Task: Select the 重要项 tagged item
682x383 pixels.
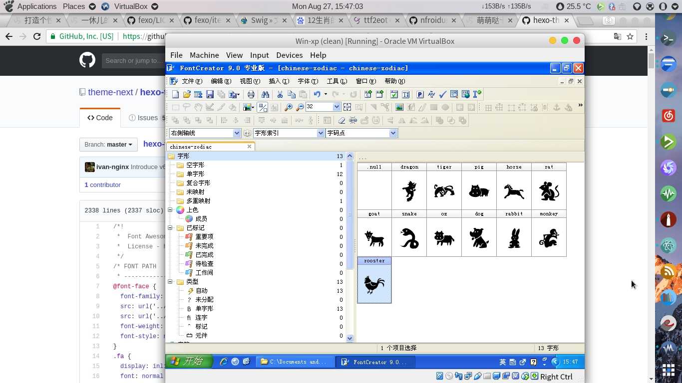Action: pos(204,237)
